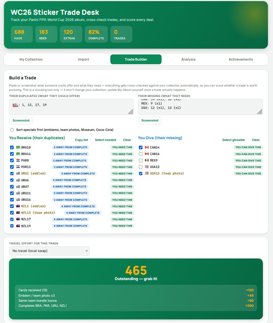This screenshot has width=273, height=323.
Task: Click the Paraguay flag icon beside PAR8
Action: tap(18, 160)
